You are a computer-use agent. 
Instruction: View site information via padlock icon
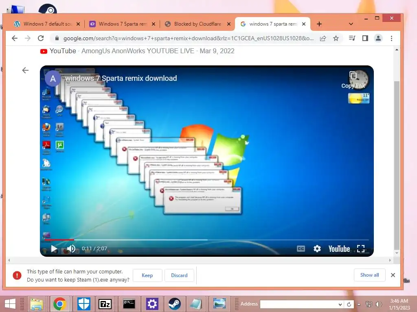tap(57, 38)
